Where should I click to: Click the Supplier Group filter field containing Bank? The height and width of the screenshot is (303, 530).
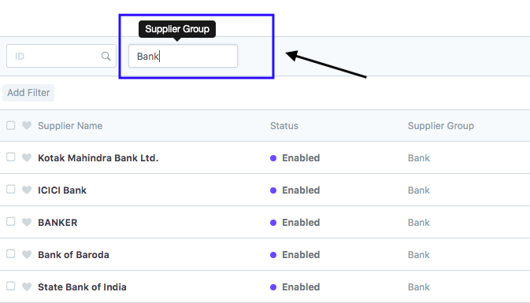(x=183, y=56)
